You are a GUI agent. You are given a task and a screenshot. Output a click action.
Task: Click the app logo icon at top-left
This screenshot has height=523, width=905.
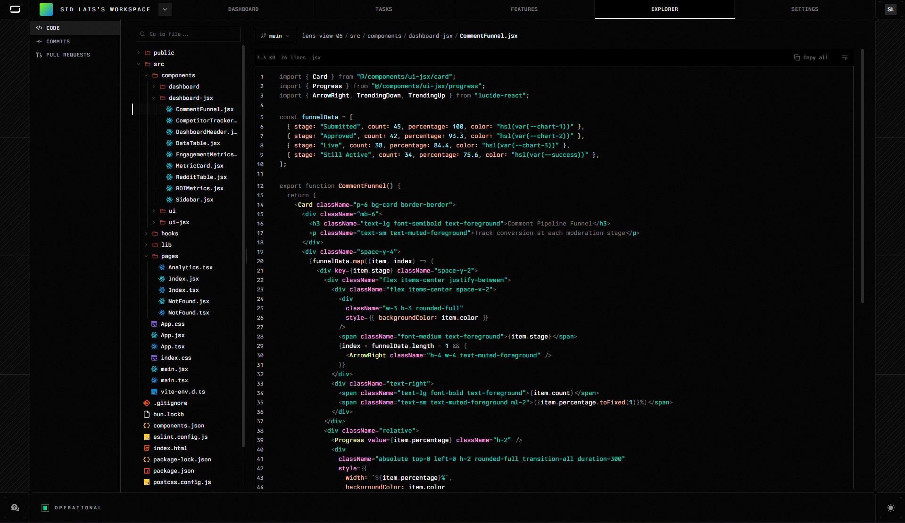tap(15, 9)
